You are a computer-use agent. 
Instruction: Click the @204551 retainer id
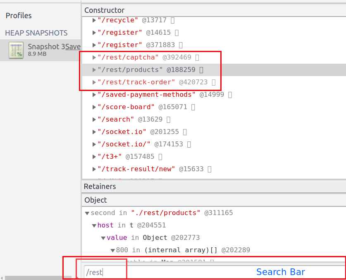pos(151,225)
